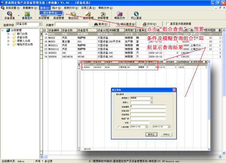Open the 转移管理 toolbar icon
This screenshot has width=226, height=163.
tap(103, 15)
